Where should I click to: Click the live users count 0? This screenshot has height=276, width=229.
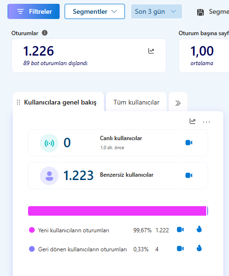pyautogui.click(x=67, y=143)
